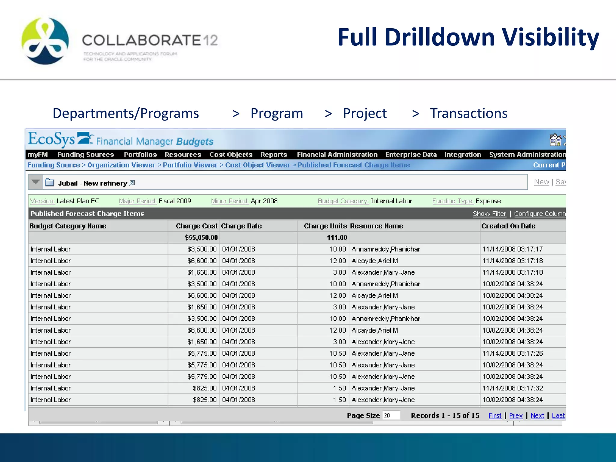
Task: Click the Version label link
Action: pyautogui.click(x=42, y=201)
